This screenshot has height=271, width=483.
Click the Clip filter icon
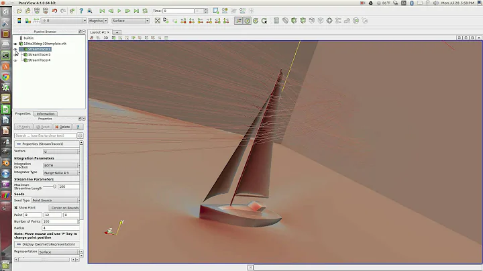294,21
